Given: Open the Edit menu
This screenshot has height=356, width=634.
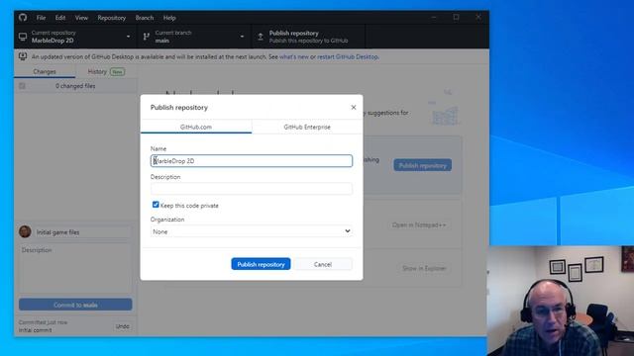Looking at the screenshot, I should (60, 18).
